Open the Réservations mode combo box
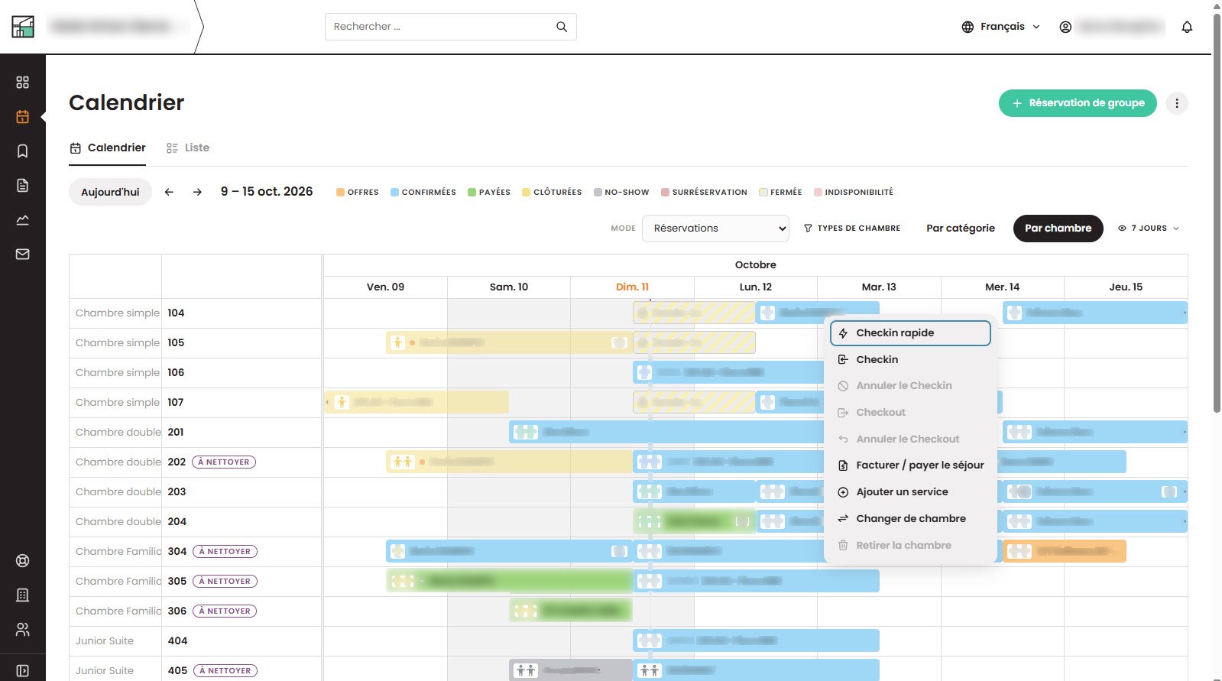1222x681 pixels. [x=716, y=228]
